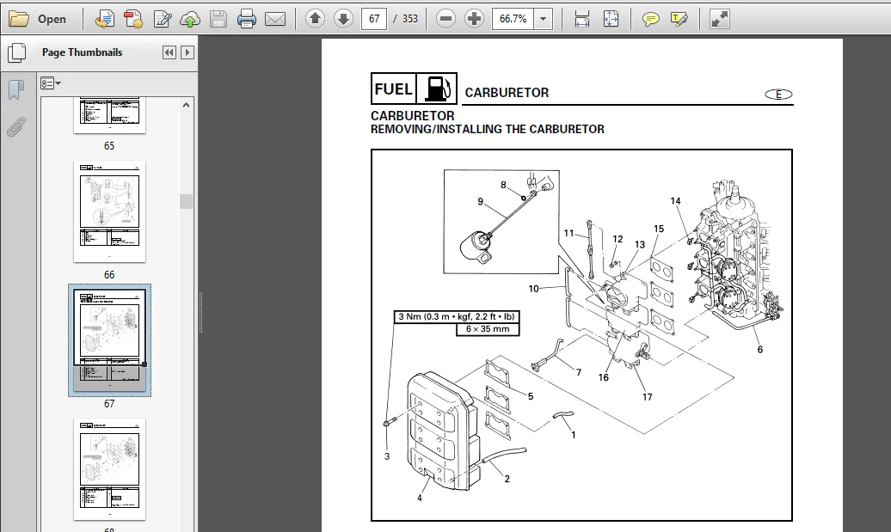Click the print icon

click(247, 19)
